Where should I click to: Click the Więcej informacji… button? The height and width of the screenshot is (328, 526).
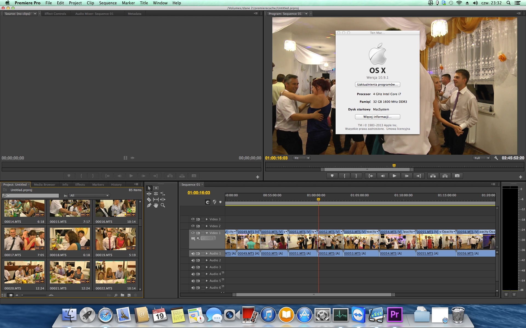point(378,117)
